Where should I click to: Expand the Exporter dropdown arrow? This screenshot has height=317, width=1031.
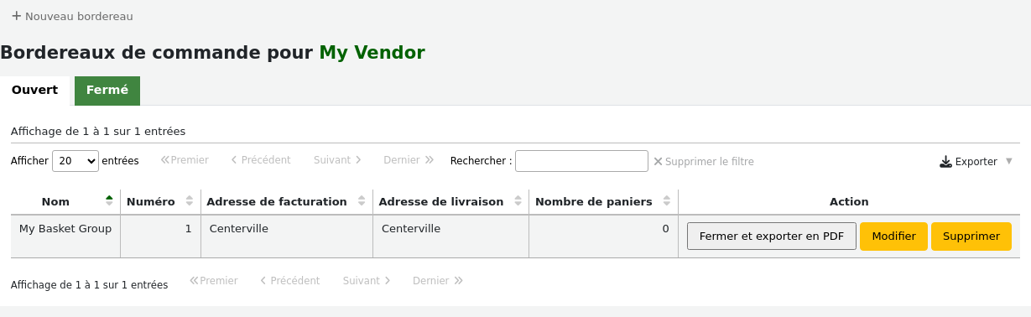coord(1009,161)
